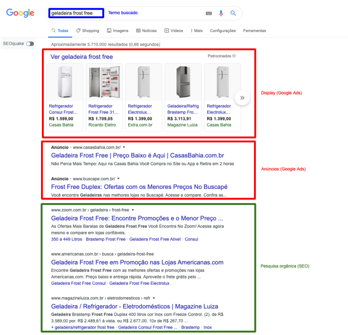Expand the Mais menu
Viewport: 348px width, 335px height.
tap(196, 31)
